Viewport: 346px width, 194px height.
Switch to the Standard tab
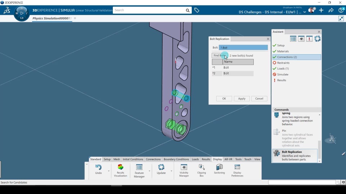(95, 159)
